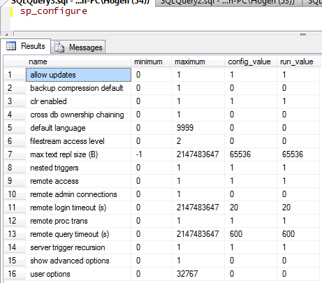
Task: Select row header number 16
Action: pyautogui.click(x=15, y=274)
